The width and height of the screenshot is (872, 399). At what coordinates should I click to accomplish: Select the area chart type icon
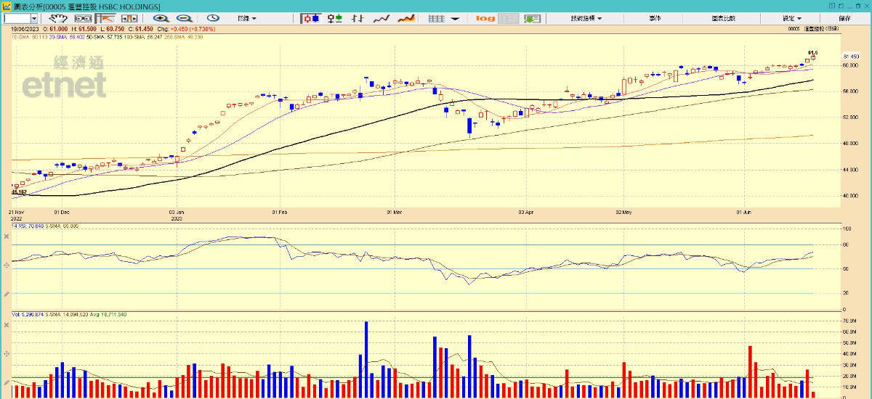tap(407, 18)
